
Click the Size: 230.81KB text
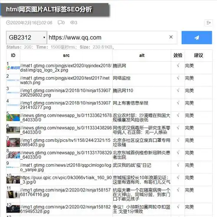97,47
